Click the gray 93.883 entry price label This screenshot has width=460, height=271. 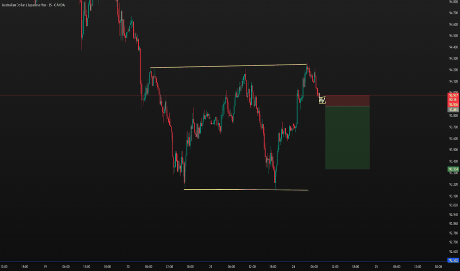pyautogui.click(x=453, y=110)
